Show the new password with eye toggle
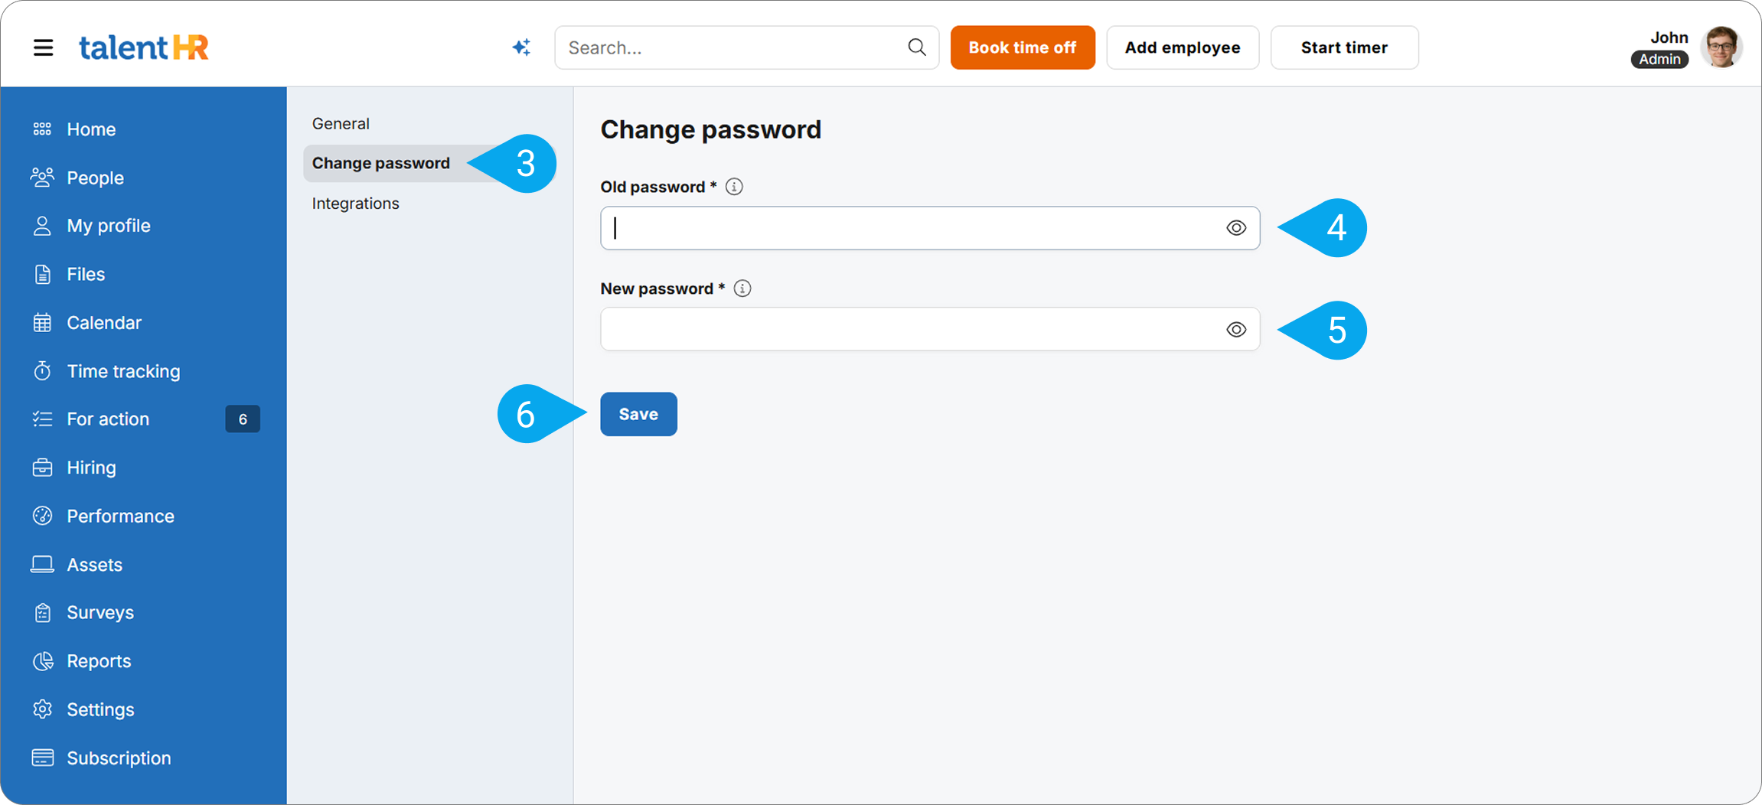This screenshot has width=1762, height=805. (1235, 329)
